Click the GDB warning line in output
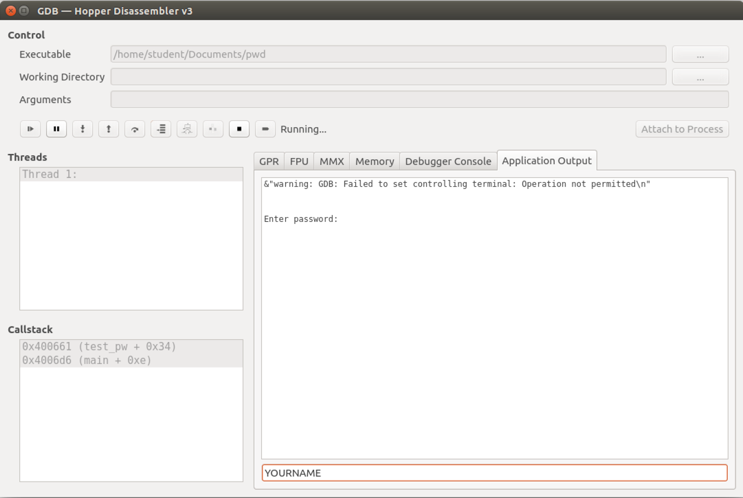 [457, 183]
